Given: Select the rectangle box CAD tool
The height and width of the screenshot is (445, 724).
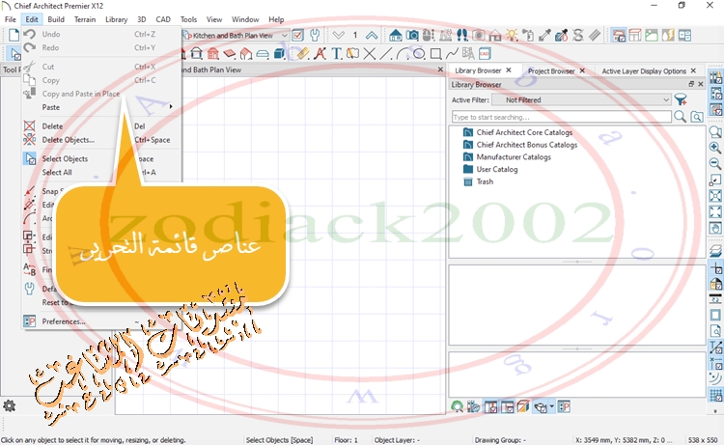Looking at the screenshot, I should tap(435, 53).
